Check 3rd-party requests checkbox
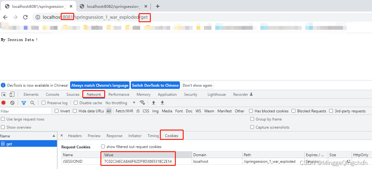This screenshot has width=372, height=169. (331, 111)
